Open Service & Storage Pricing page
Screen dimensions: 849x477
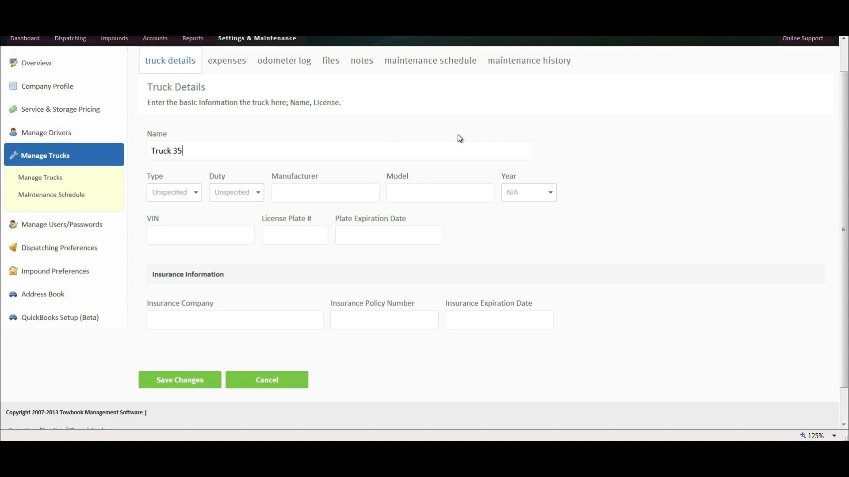coord(61,109)
